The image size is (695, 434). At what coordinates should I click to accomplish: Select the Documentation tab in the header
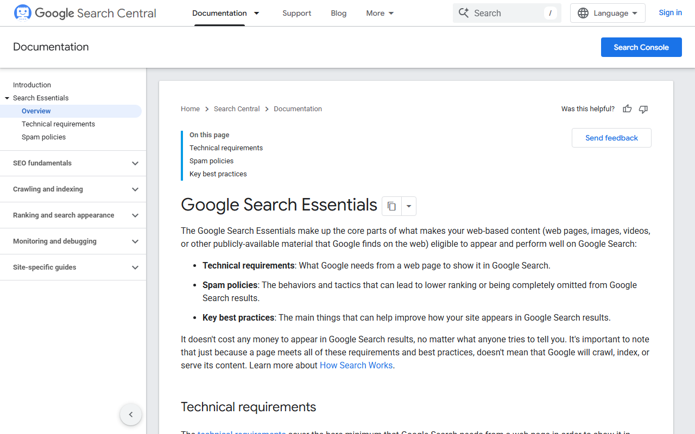(x=219, y=13)
